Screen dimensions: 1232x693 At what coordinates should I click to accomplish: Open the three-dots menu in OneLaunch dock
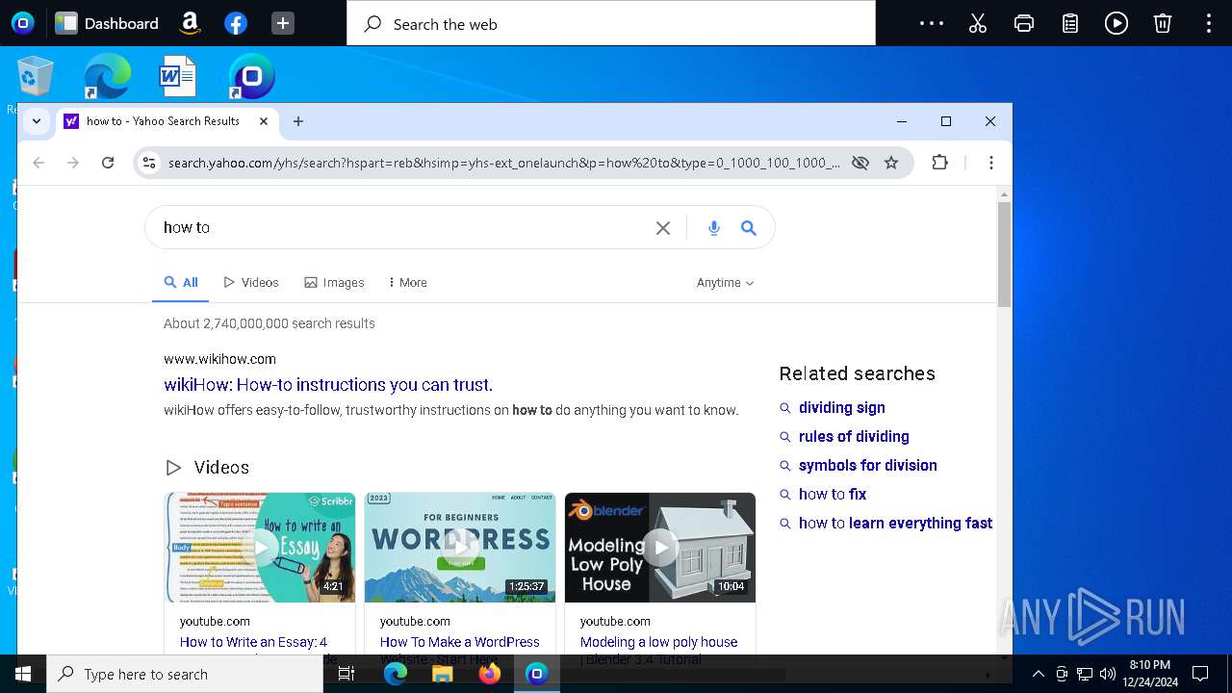[932, 23]
